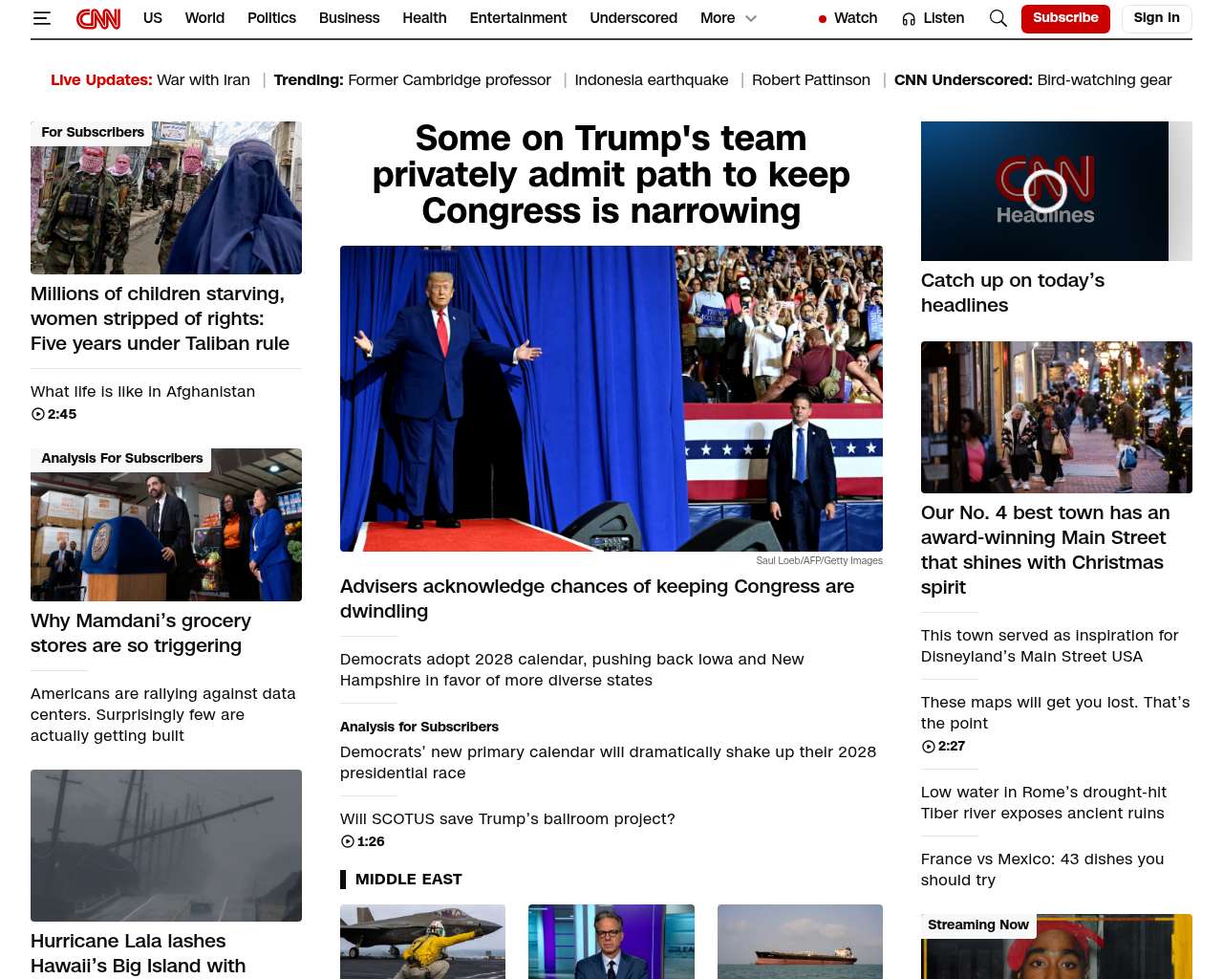Open the Christmas Main Street photo

tap(1057, 417)
